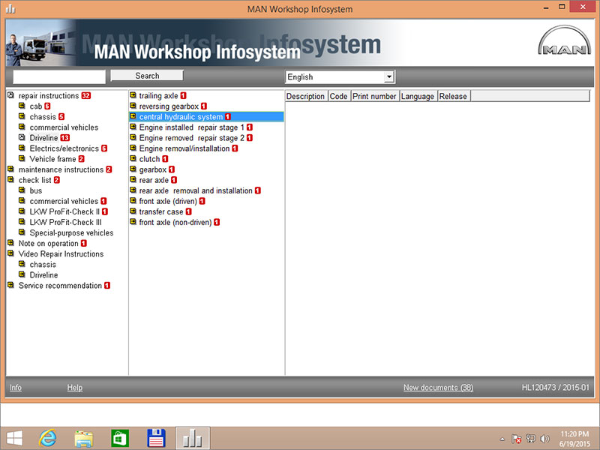Sort by the Language column header
The width and height of the screenshot is (600, 450).
point(418,97)
